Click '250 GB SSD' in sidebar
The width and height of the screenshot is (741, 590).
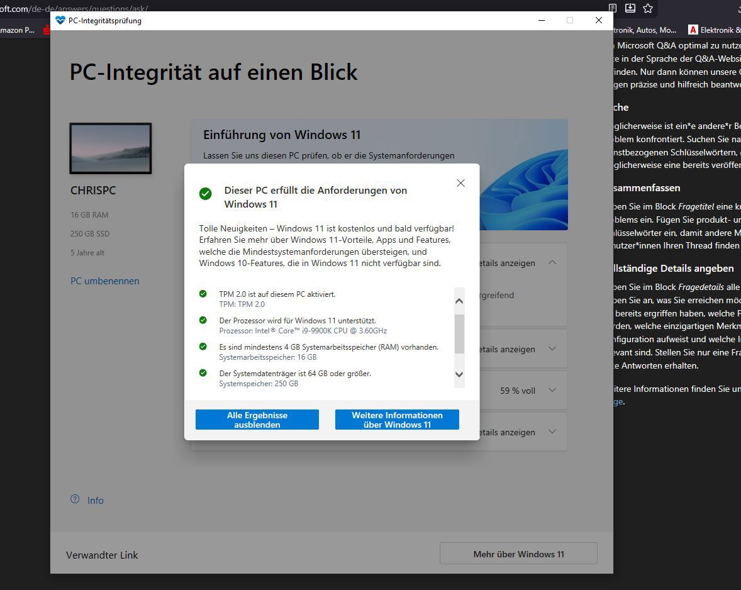coord(90,234)
